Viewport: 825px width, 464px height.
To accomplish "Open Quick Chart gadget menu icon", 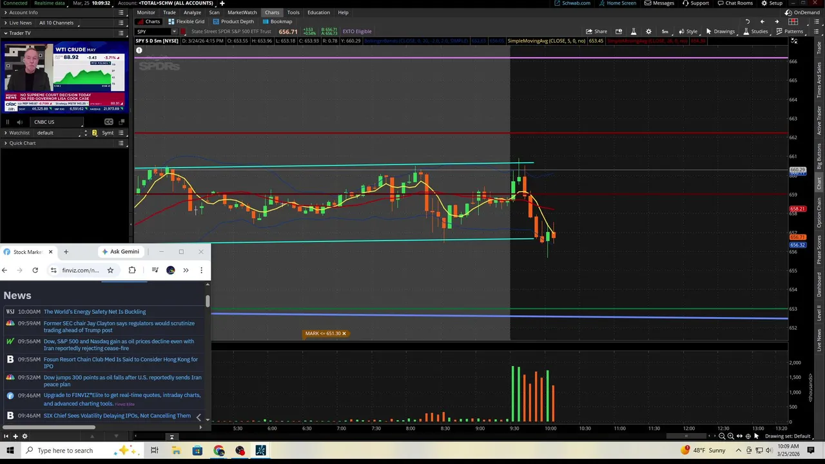I will (121, 143).
